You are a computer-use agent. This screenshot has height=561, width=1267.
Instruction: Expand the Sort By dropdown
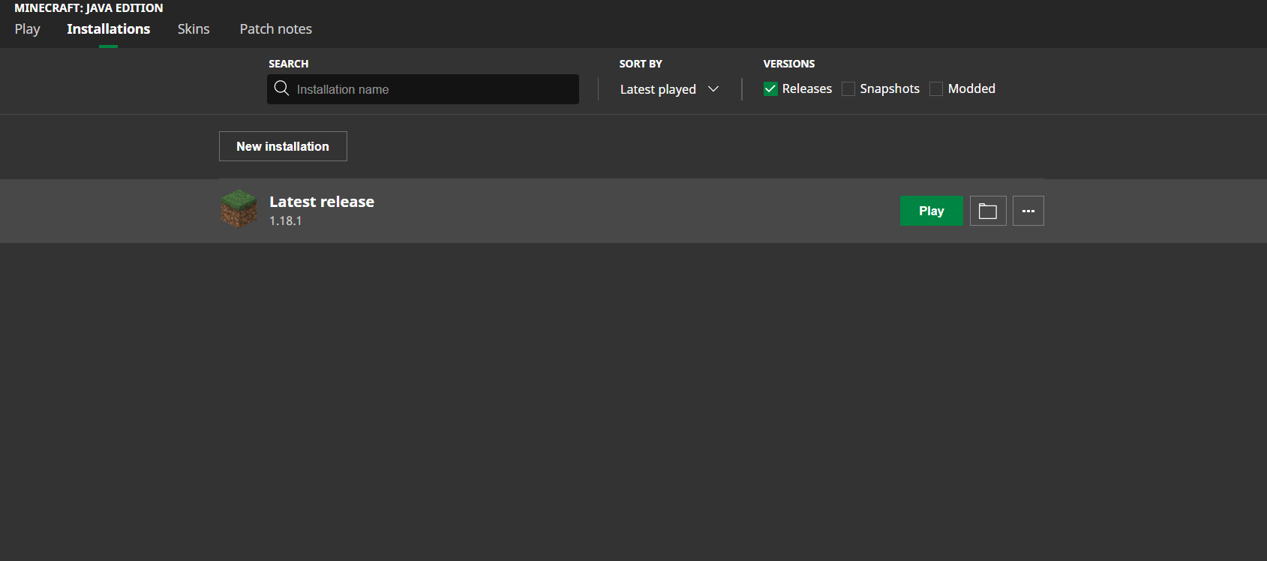(669, 89)
